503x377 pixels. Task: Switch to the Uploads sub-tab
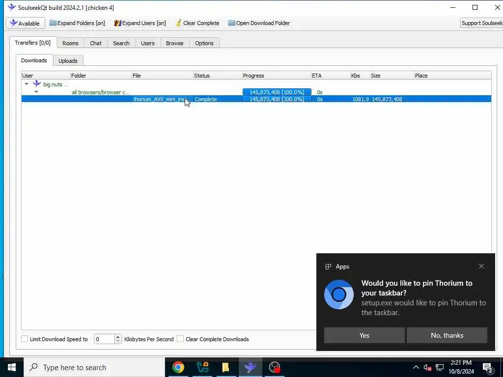click(68, 60)
